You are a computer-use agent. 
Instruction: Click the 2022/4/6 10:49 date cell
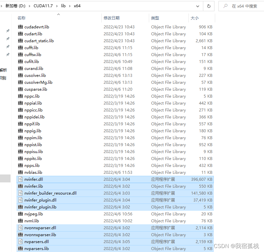[x=118, y=61]
